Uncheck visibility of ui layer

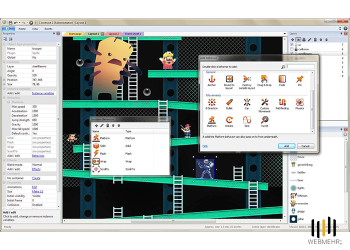point(292,44)
